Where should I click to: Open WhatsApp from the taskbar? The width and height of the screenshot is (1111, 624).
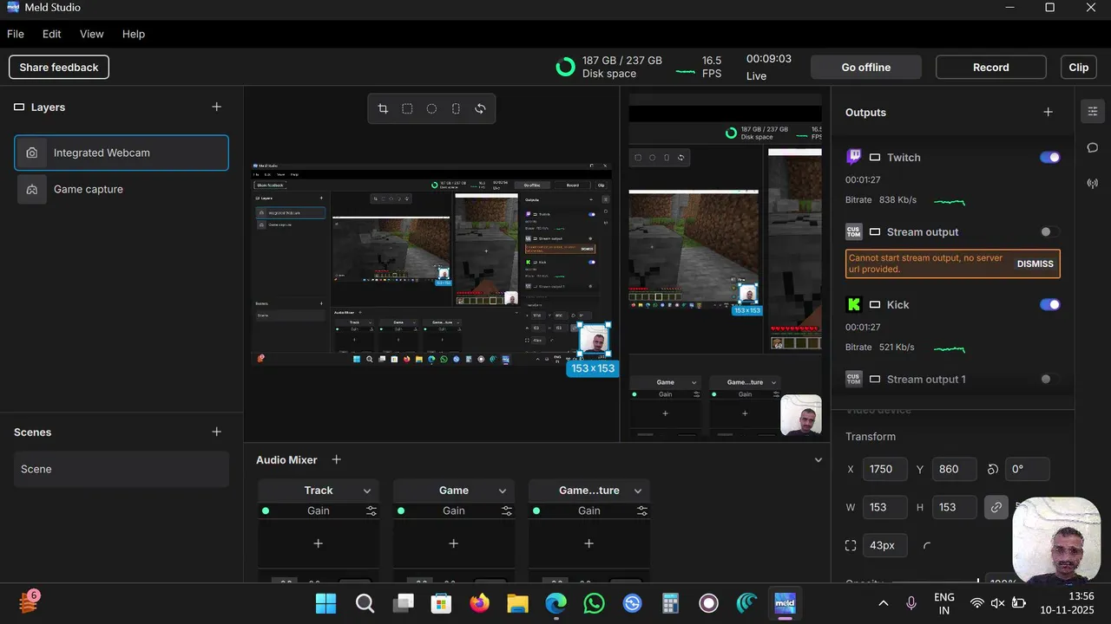coord(594,603)
